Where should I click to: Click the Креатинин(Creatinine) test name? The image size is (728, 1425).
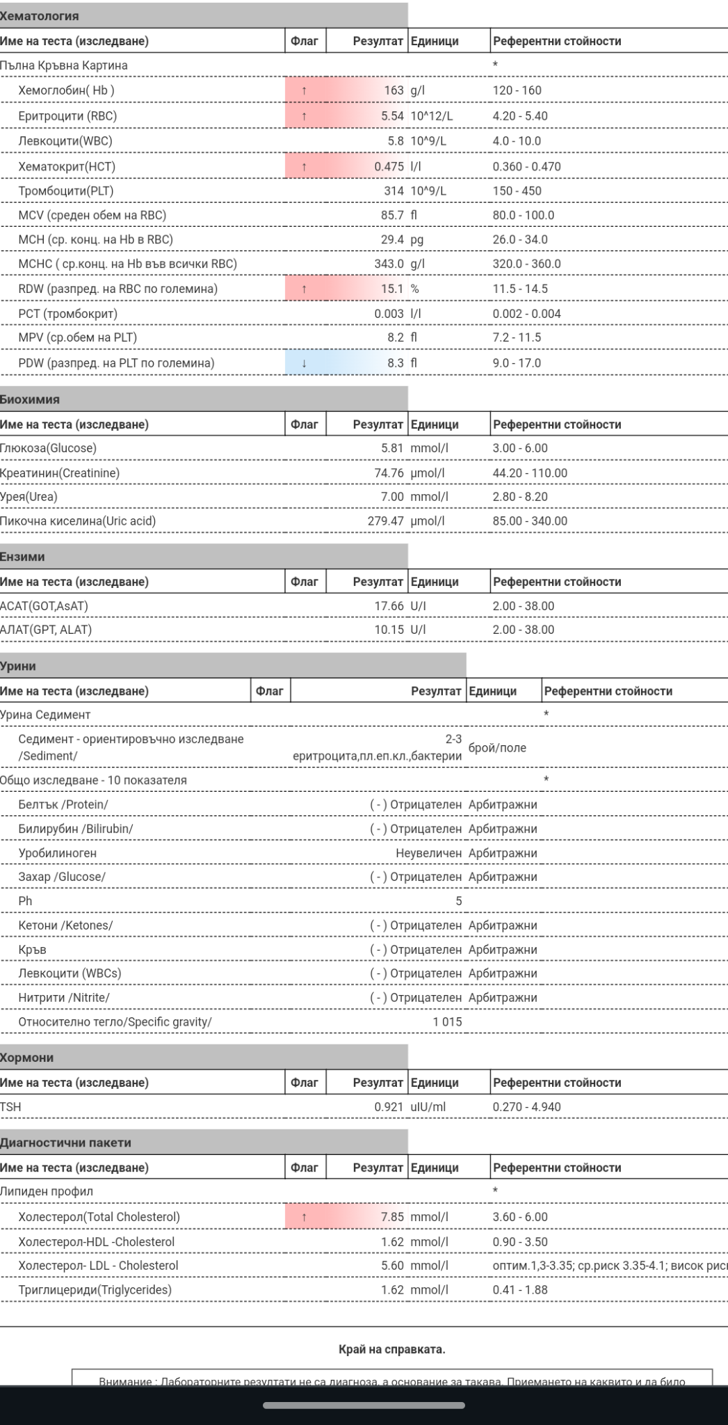click(60, 473)
